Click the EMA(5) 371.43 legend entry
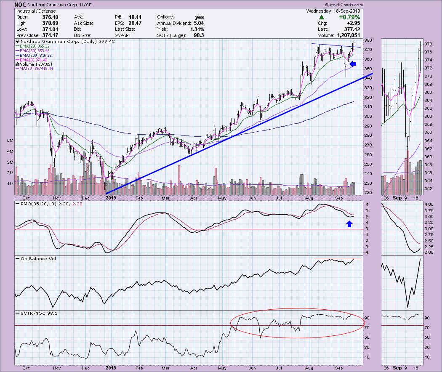The image size is (442, 372). [31, 60]
